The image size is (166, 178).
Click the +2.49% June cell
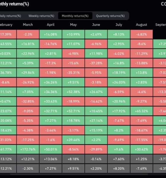point(96,34)
